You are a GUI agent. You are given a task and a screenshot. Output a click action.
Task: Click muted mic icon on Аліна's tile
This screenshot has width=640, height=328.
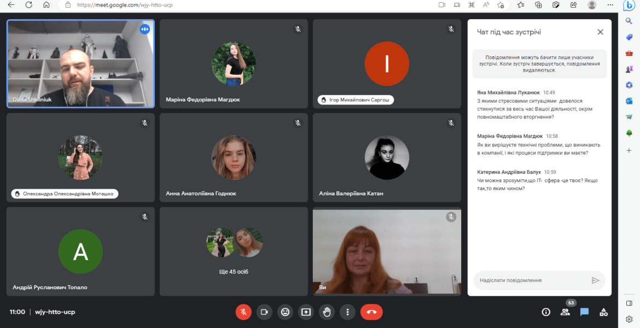451,123
